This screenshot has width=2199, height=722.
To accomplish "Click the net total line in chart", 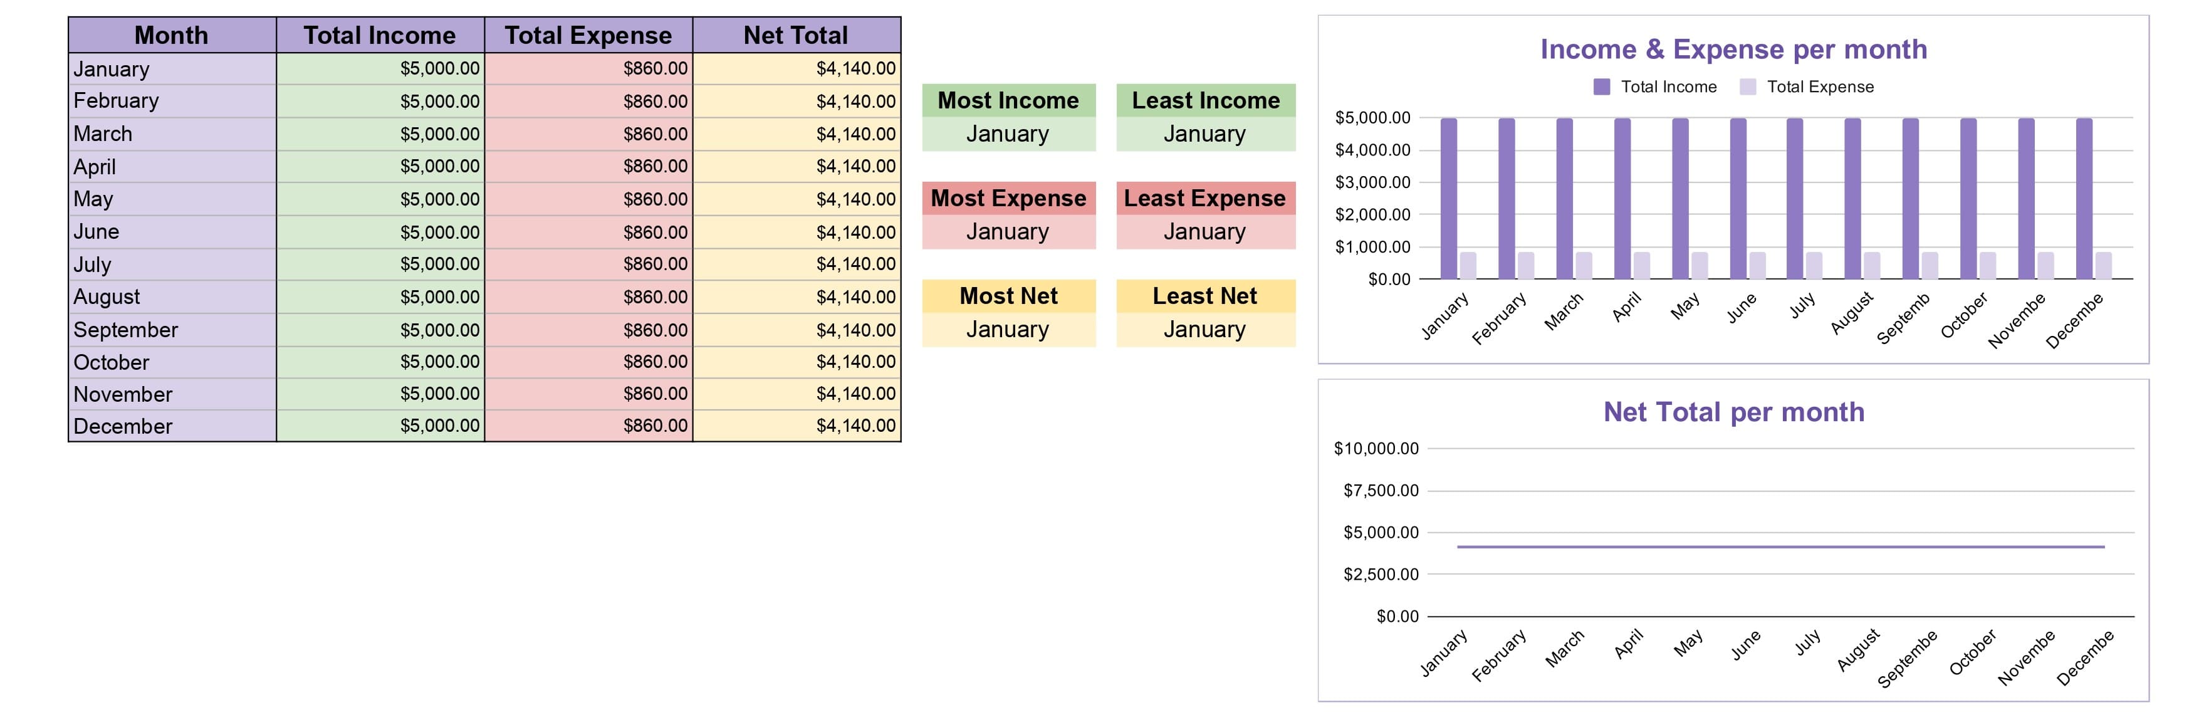I will (1781, 546).
